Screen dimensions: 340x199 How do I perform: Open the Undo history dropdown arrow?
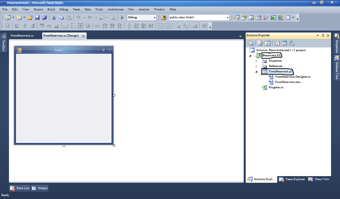84,18
